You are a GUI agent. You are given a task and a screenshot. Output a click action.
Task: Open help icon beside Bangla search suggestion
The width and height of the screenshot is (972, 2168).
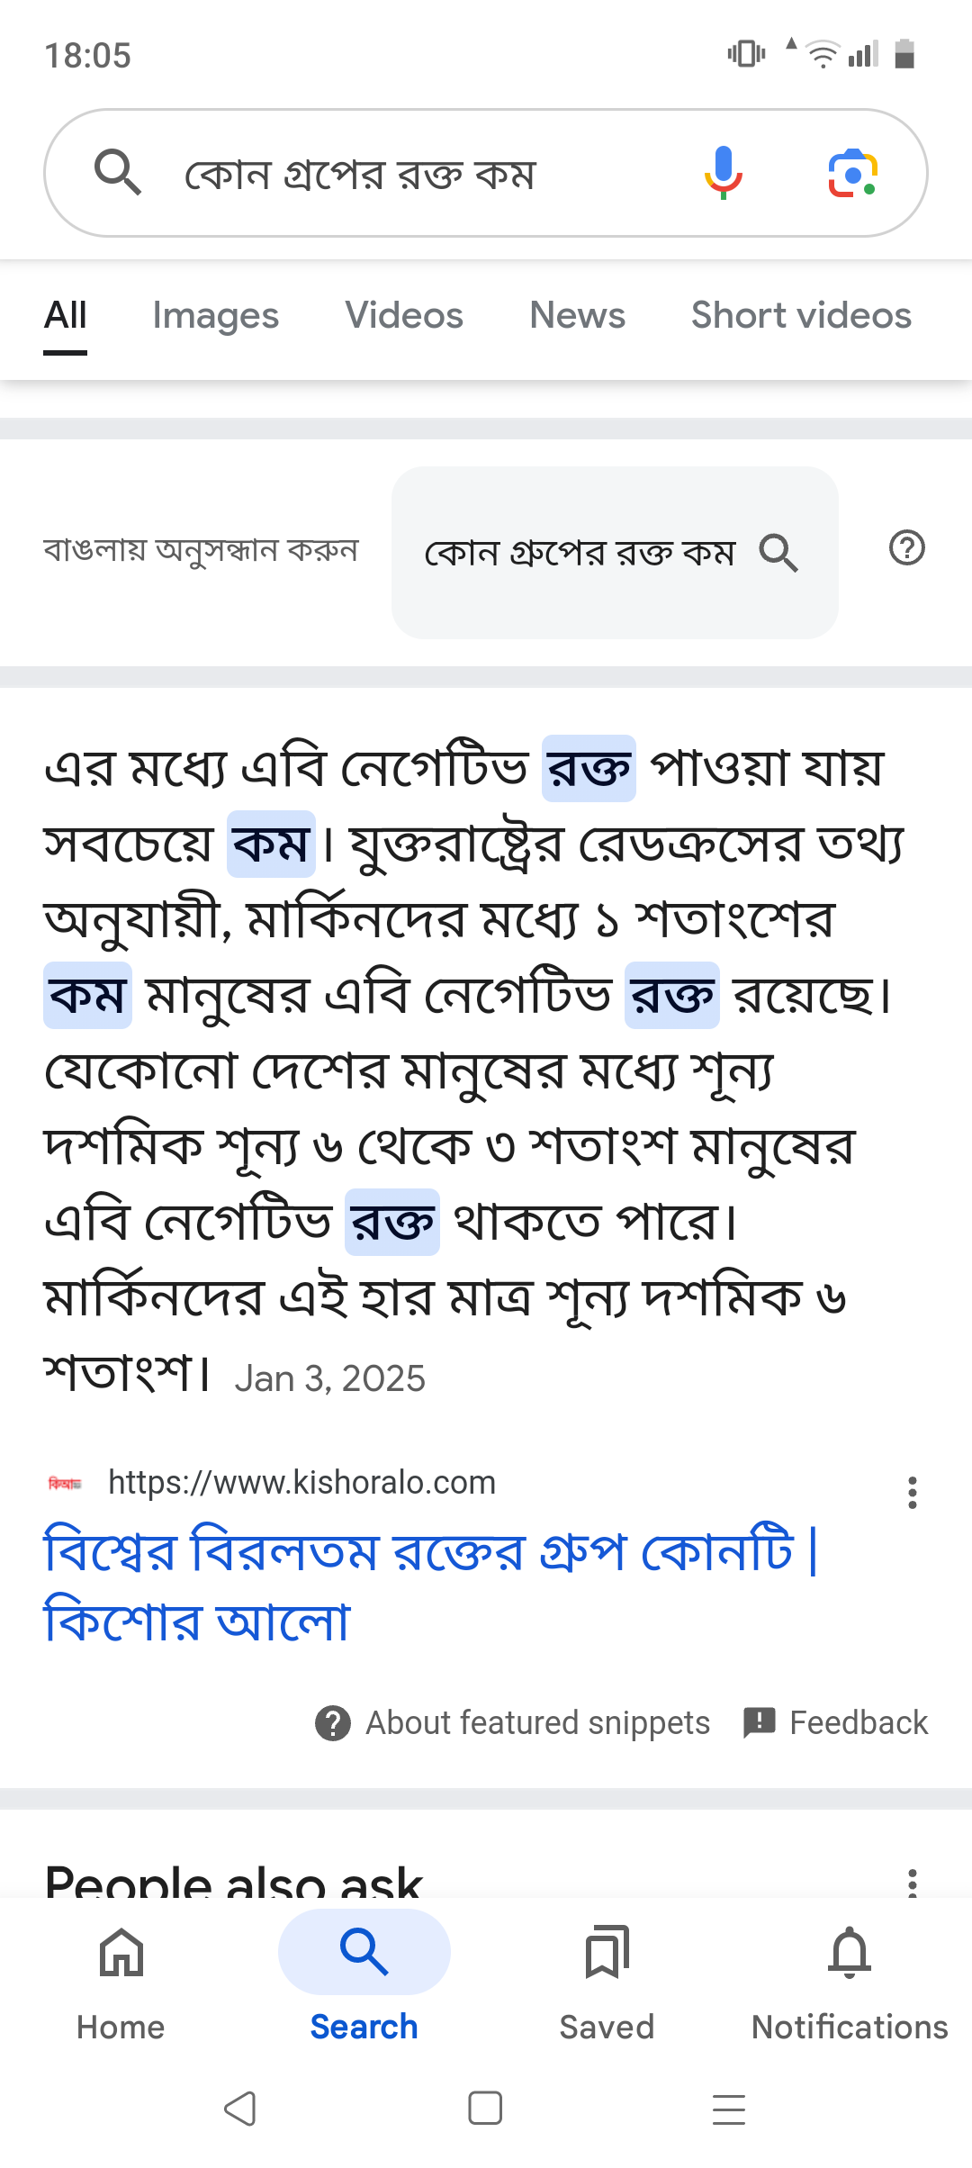906,547
